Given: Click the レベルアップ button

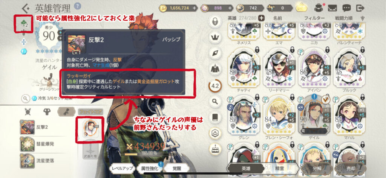Looking at the screenshot, I should coord(123,169).
